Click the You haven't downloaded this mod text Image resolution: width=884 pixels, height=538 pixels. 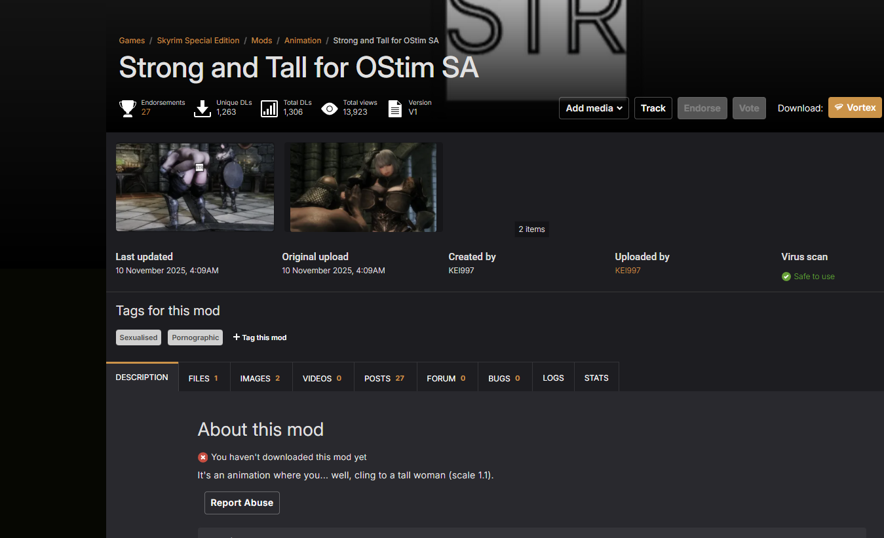tap(289, 457)
